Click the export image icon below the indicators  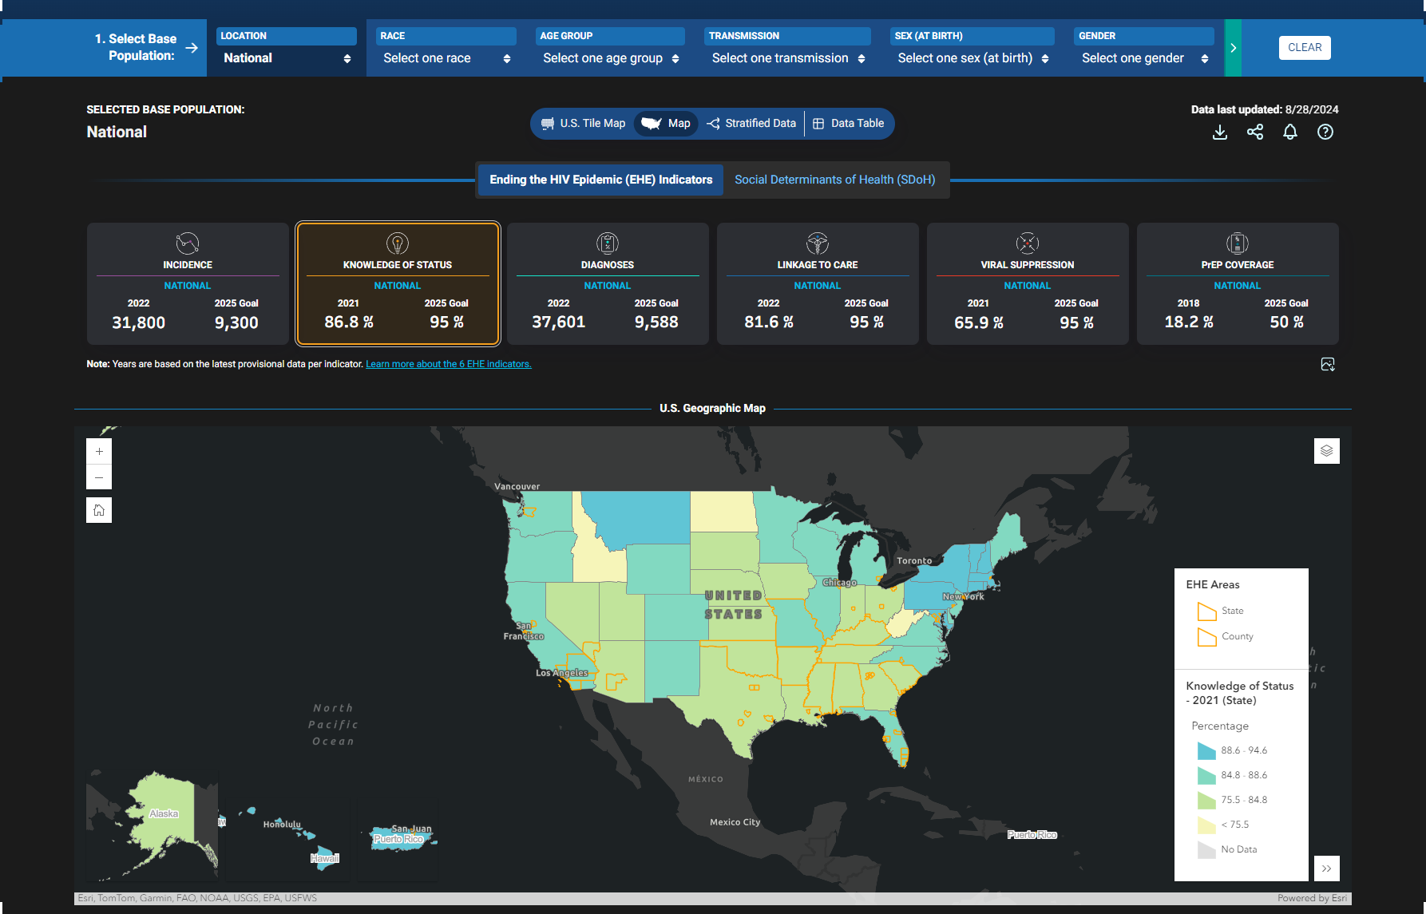point(1328,364)
